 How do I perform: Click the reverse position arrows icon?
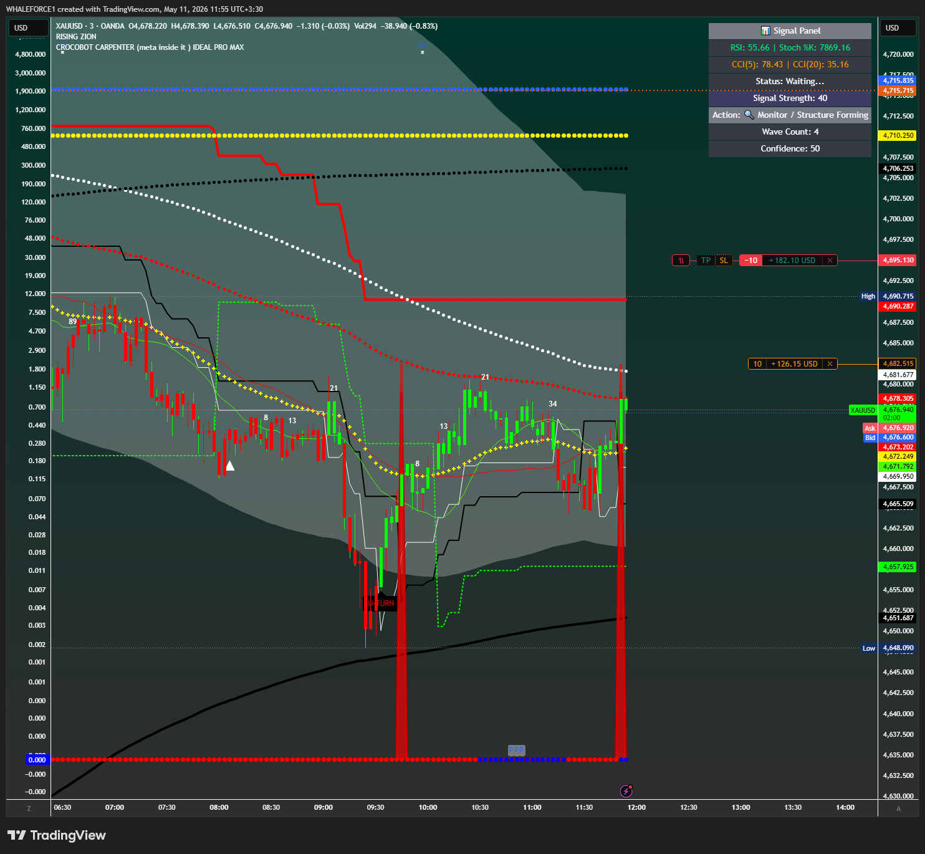[681, 261]
